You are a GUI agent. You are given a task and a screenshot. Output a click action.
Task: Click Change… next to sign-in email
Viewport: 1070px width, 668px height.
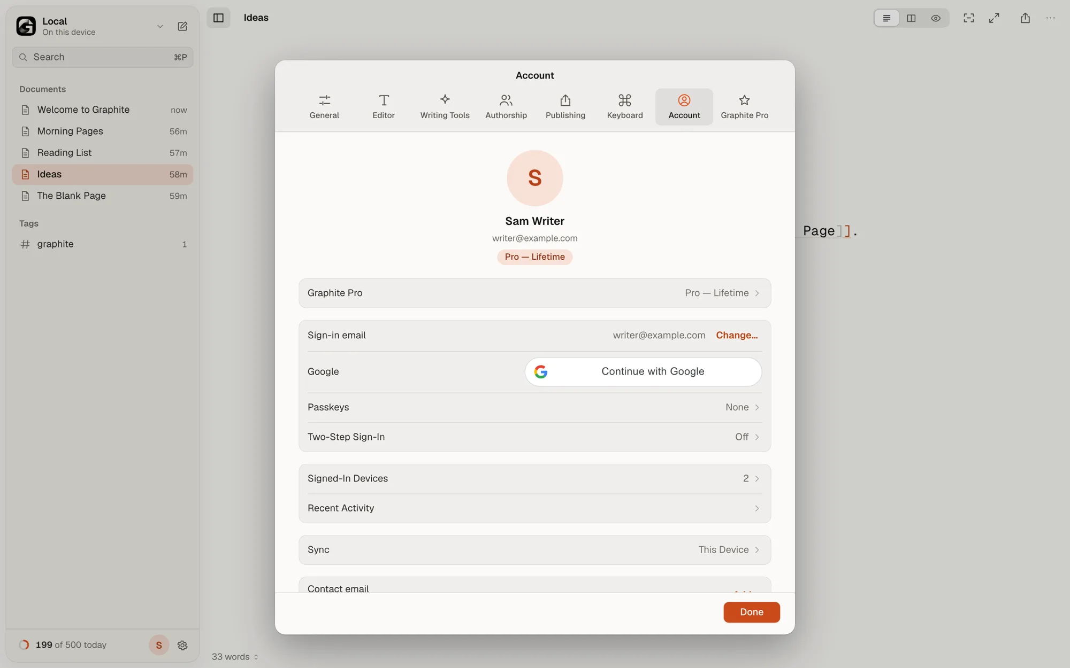pos(737,335)
